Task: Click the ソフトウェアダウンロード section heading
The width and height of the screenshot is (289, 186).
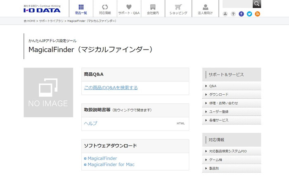Action: pyautogui.click(x=110, y=146)
